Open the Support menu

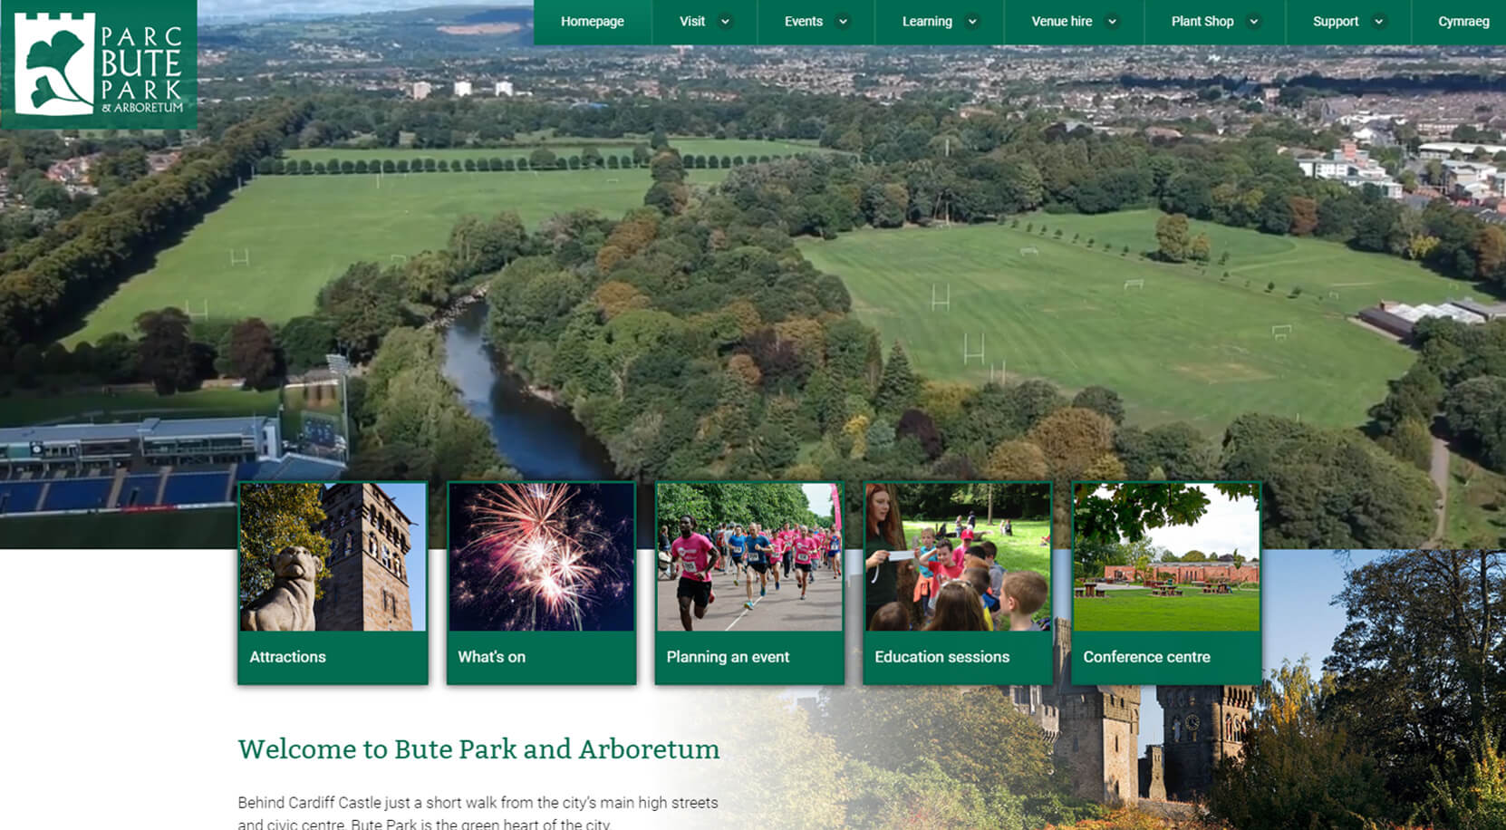(1336, 22)
